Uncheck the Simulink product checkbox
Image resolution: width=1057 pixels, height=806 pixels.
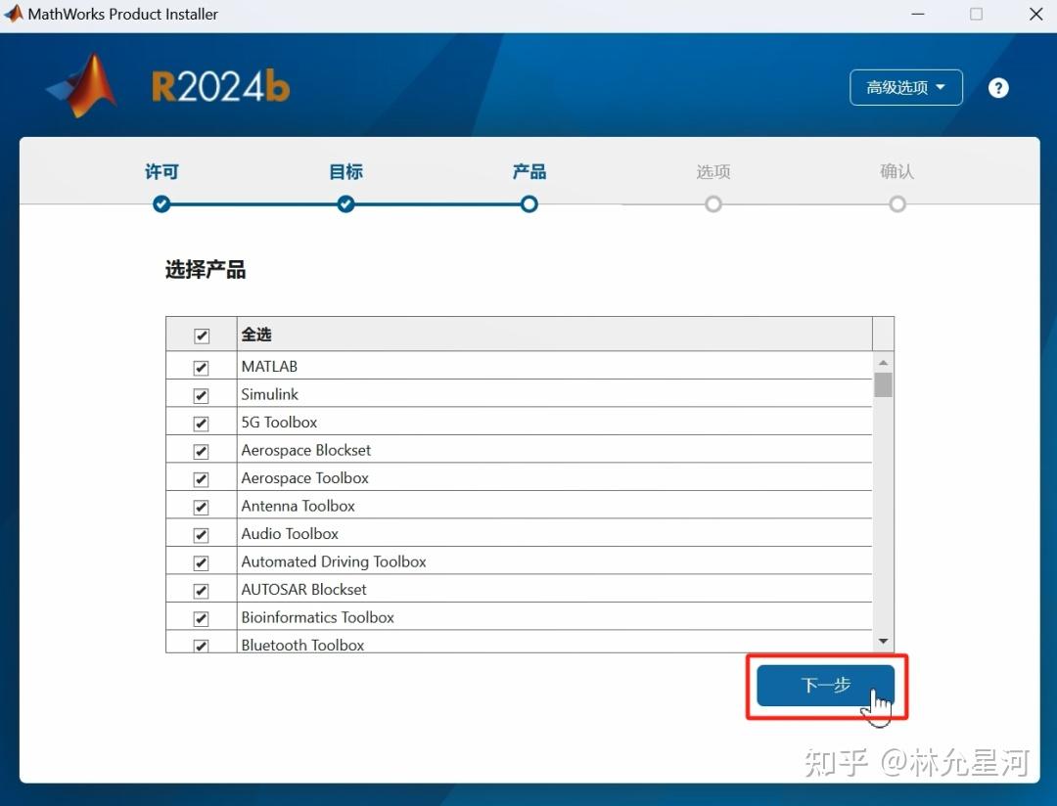click(x=201, y=394)
